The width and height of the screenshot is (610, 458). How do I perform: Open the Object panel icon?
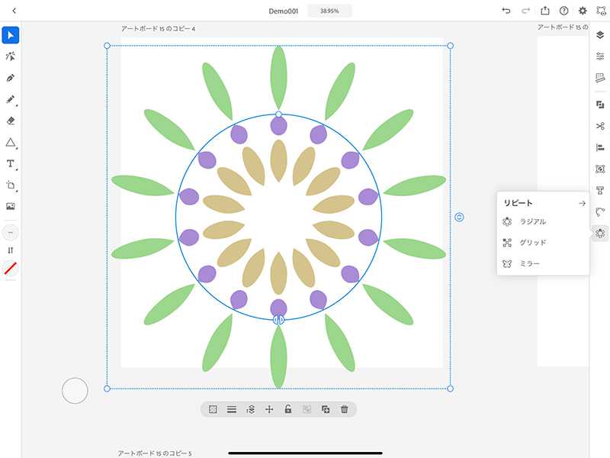tap(600, 169)
